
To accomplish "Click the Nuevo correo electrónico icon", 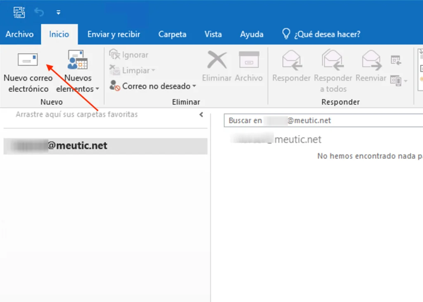I will coord(28,61).
